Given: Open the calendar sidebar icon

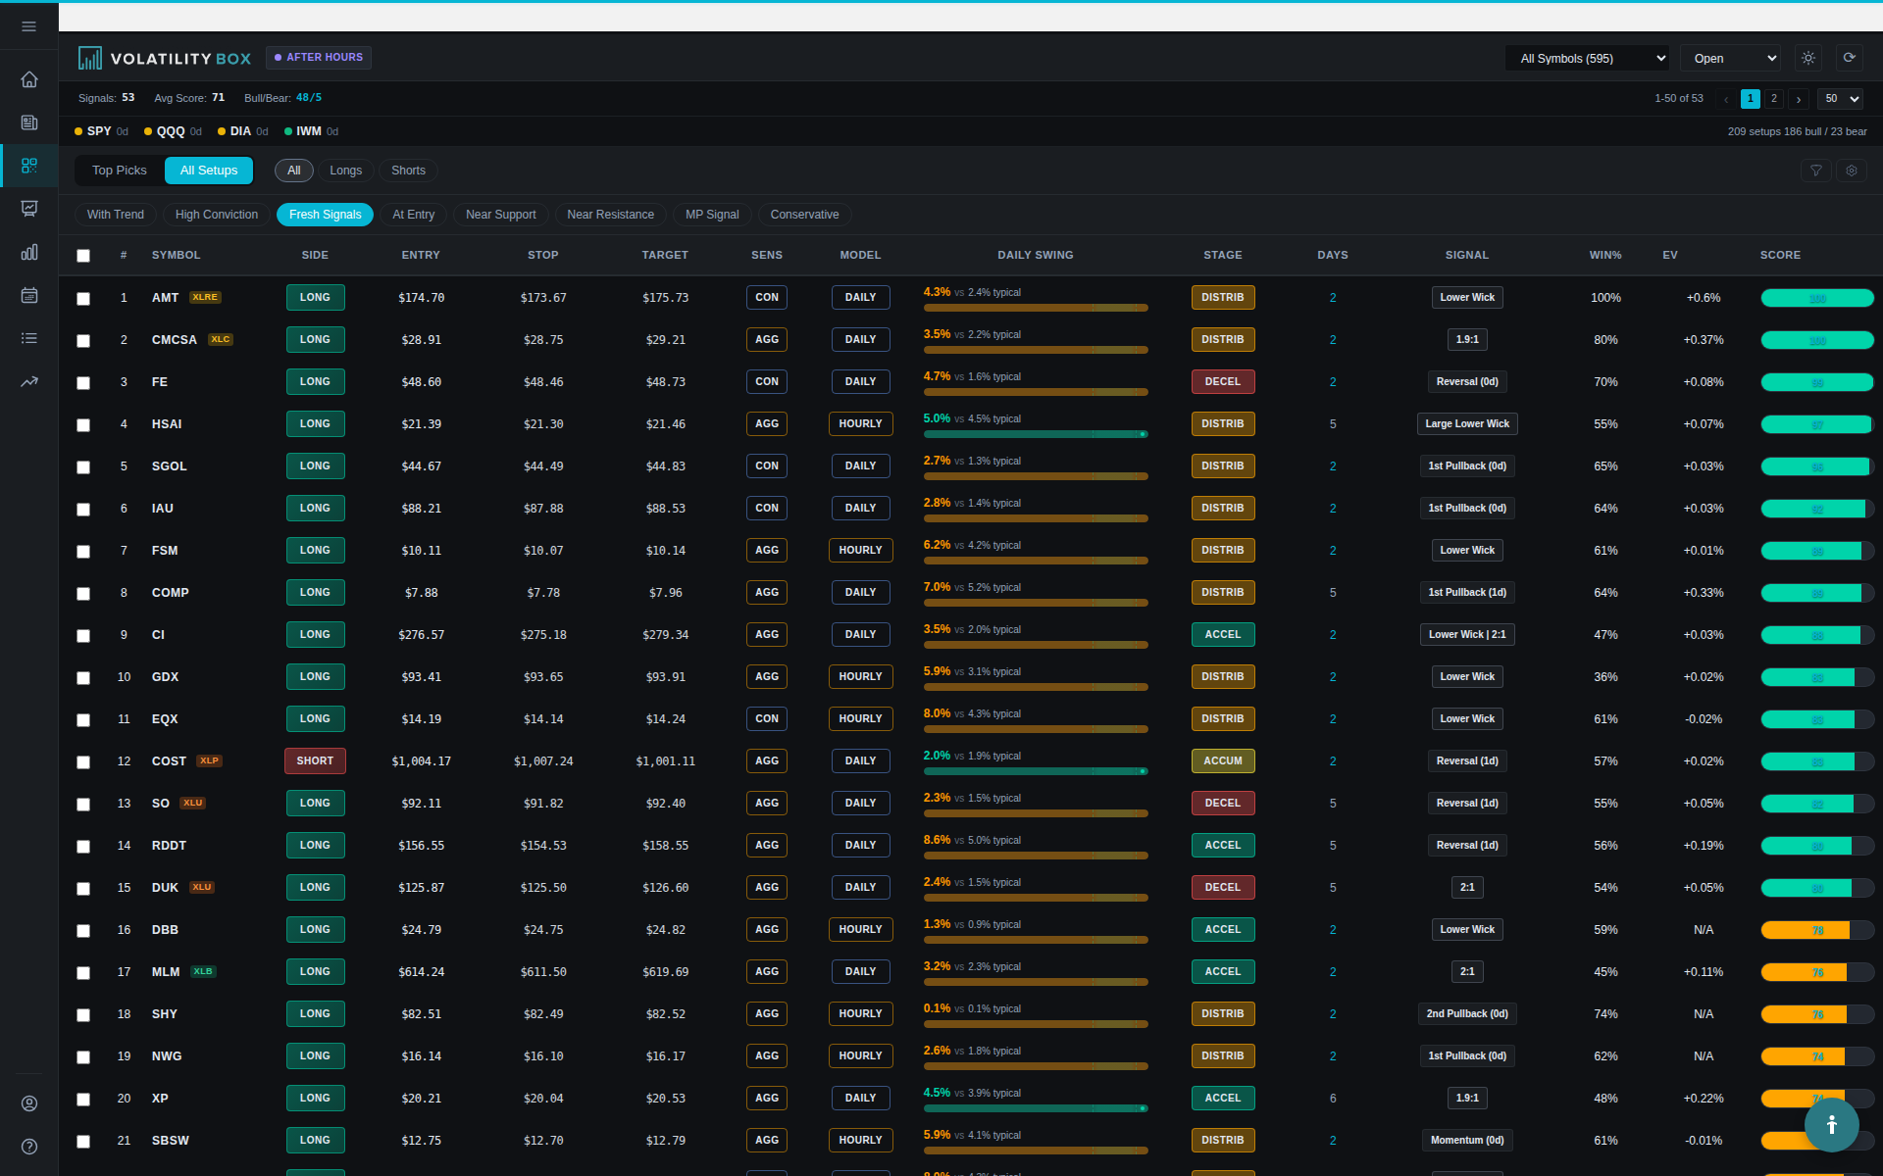Looking at the screenshot, I should pos(29,295).
